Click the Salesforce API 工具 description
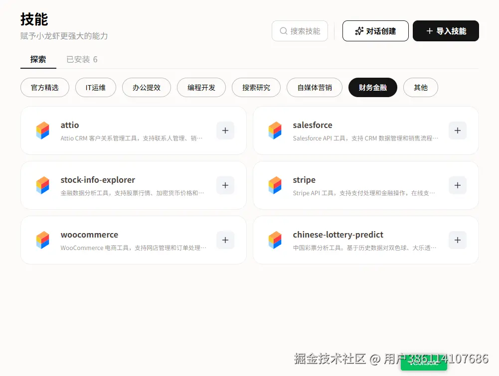This screenshot has height=376, width=499. click(x=365, y=138)
